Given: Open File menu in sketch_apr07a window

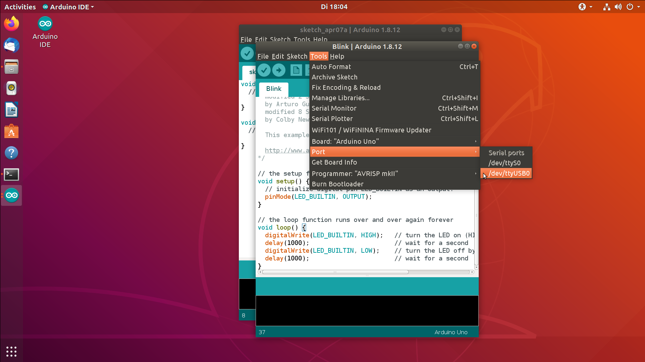Looking at the screenshot, I should pyautogui.click(x=246, y=40).
